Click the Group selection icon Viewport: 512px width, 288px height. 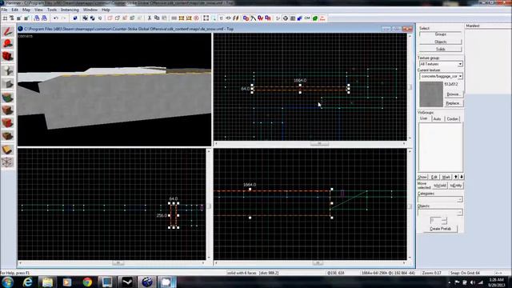pos(86,18)
